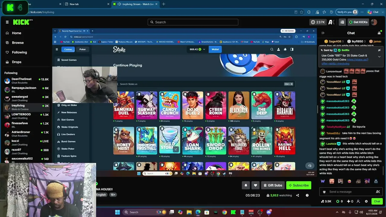The image size is (386, 217).
Task: Show hidden system tray icons
Action: [337, 212]
